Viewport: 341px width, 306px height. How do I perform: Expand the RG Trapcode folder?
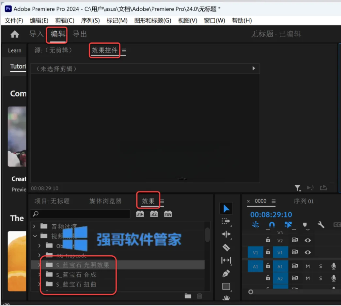[x=39, y=255]
